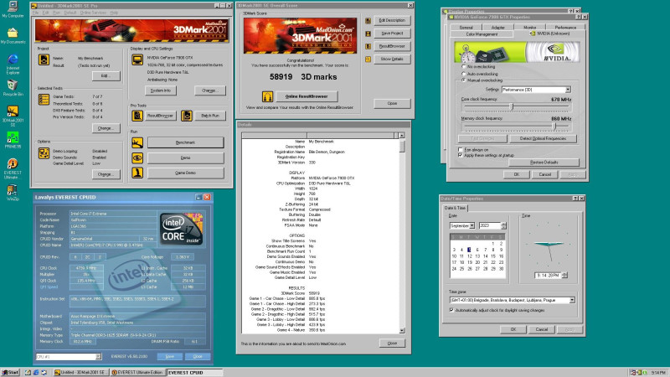Screen dimensions: 670x377
Task: Open the Online Services menu in 3DMark2001
Action: coord(93,13)
